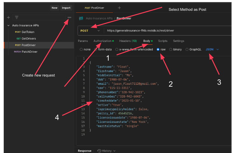Open the Headers (10) tab
Viewport: 232px width, 153px height.
(x=128, y=41)
